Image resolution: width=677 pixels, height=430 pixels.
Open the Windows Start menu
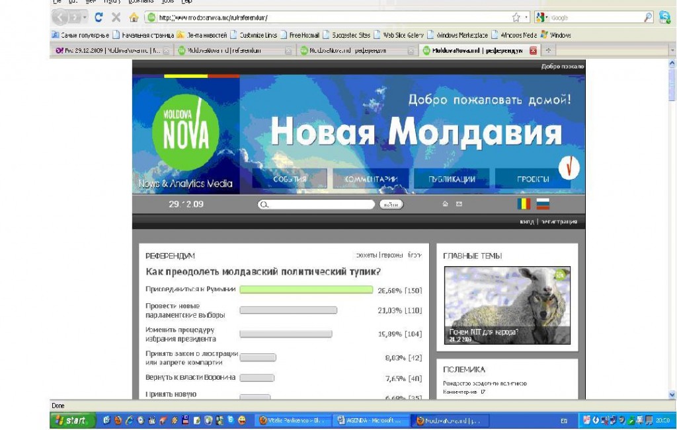coord(70,420)
